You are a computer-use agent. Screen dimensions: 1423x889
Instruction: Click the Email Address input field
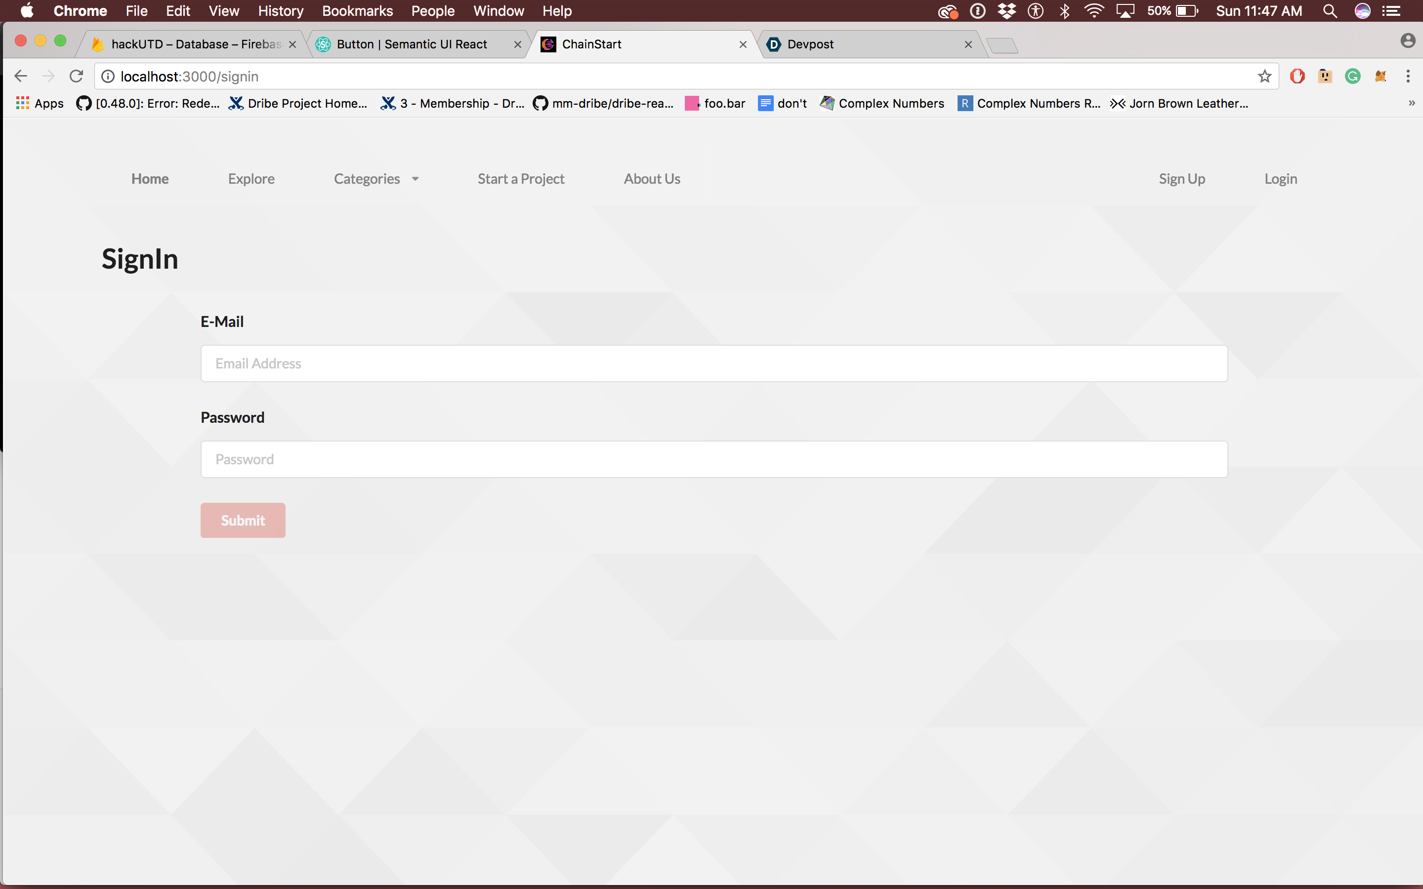[x=714, y=364]
